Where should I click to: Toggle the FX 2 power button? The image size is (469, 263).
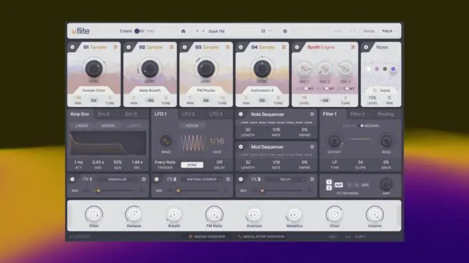pos(156,179)
